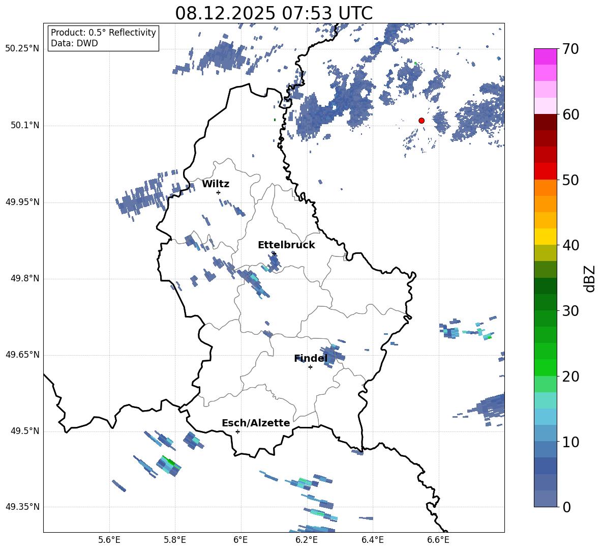Click the Wiltz station cross marker
This screenshot has width=602, height=550.
point(219,192)
